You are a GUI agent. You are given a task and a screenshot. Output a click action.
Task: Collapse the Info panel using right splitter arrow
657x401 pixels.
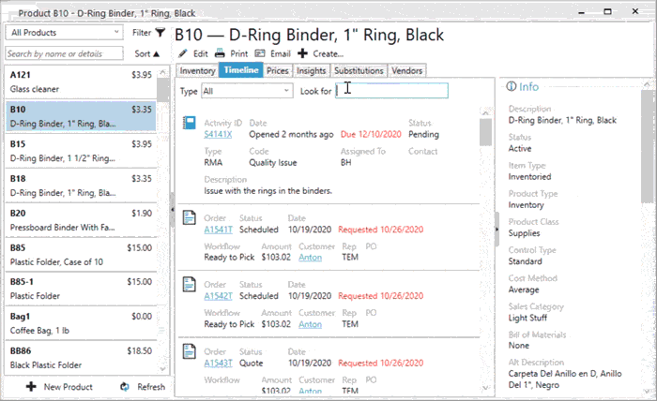pyautogui.click(x=497, y=230)
